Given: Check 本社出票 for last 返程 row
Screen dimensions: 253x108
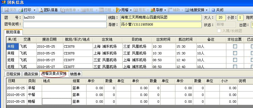Looking at the screenshot, I should coord(235,67).
